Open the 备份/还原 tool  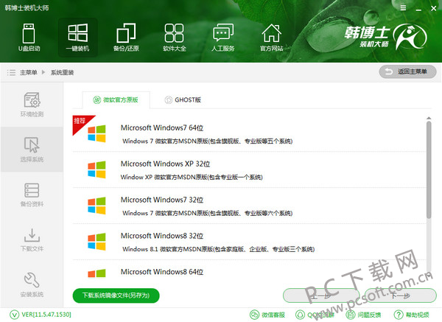126,38
